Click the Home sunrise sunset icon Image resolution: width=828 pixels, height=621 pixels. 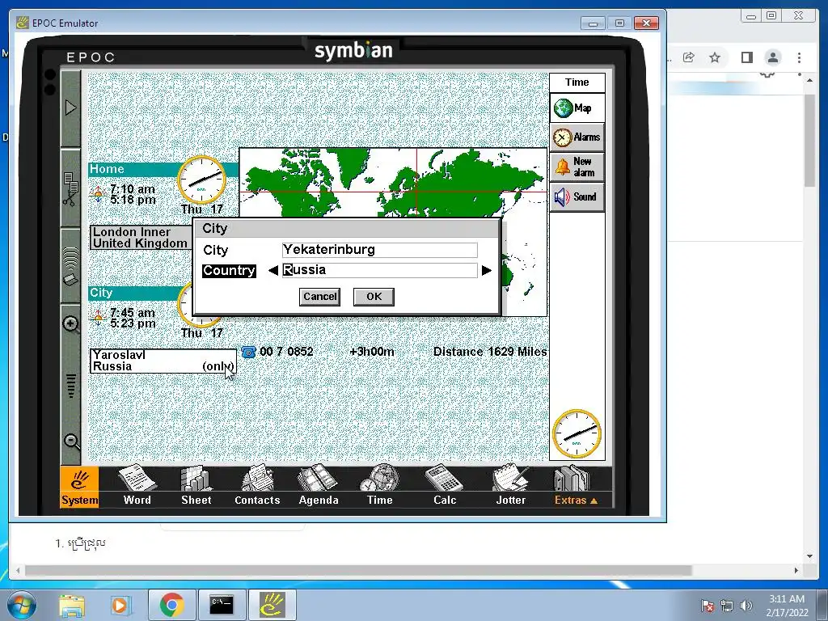tap(98, 195)
